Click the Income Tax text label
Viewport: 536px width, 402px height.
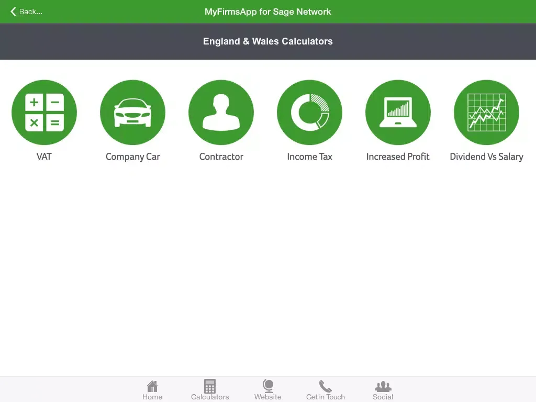tap(310, 157)
